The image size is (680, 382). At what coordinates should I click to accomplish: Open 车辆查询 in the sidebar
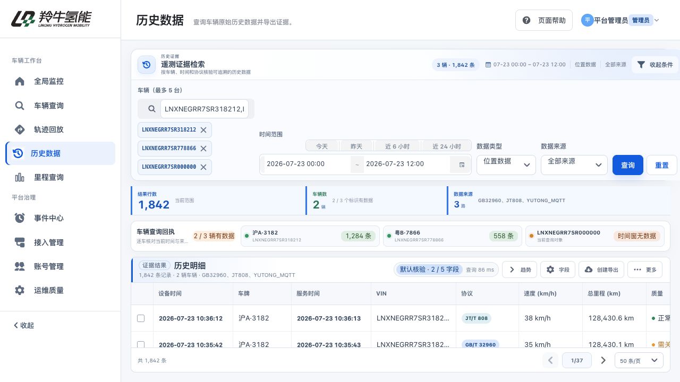click(x=60, y=106)
